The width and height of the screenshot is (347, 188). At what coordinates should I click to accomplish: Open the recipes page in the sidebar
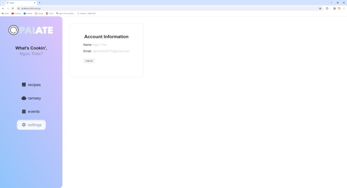(31, 85)
